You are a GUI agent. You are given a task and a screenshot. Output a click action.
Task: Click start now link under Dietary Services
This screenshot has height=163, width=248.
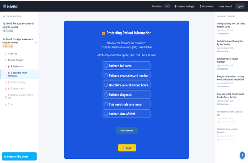point(223,69)
